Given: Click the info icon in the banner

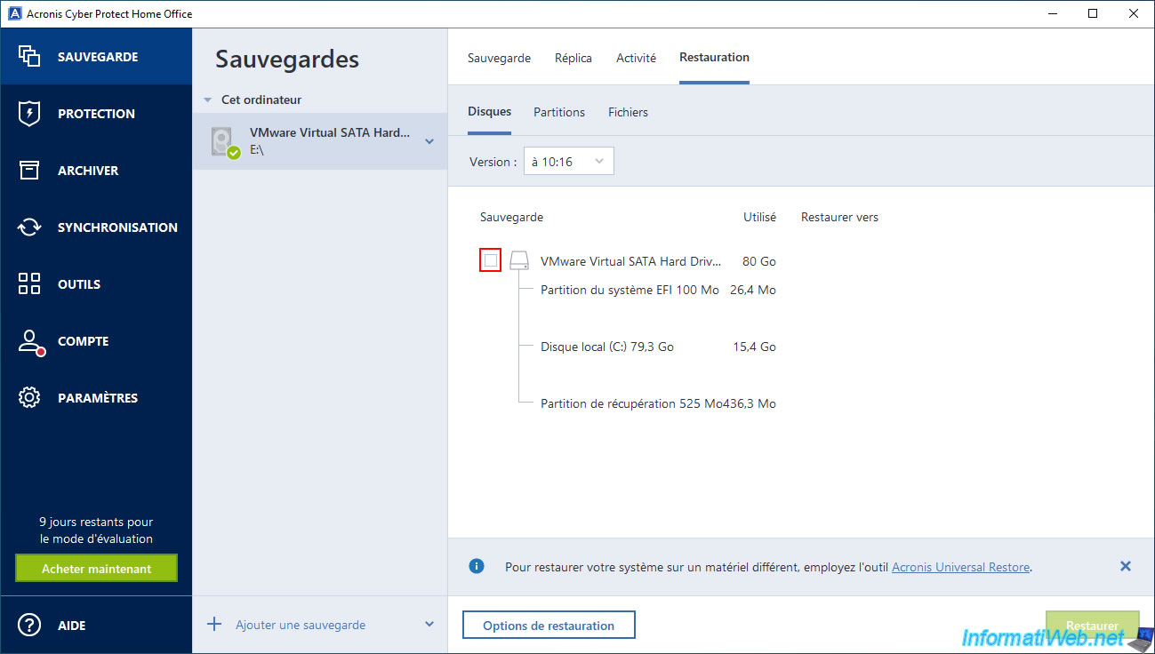Looking at the screenshot, I should click(477, 566).
